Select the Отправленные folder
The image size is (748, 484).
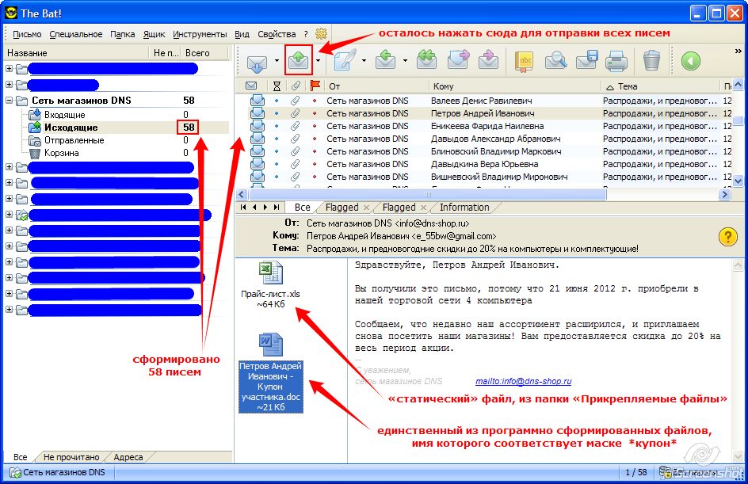point(74,140)
